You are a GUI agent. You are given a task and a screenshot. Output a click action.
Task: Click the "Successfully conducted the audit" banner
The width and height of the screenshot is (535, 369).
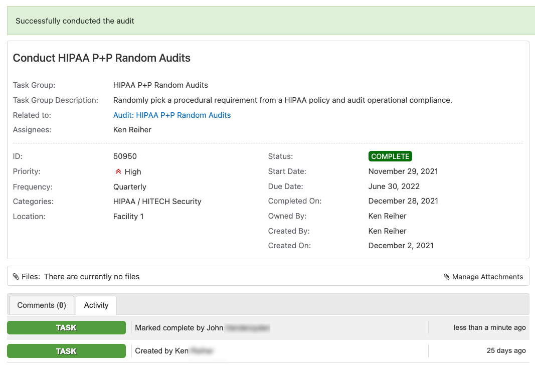tap(75, 21)
